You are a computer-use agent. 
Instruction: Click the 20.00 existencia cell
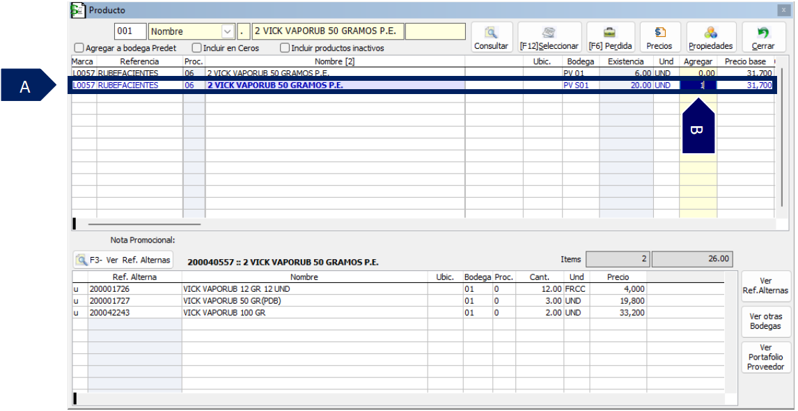click(x=626, y=86)
